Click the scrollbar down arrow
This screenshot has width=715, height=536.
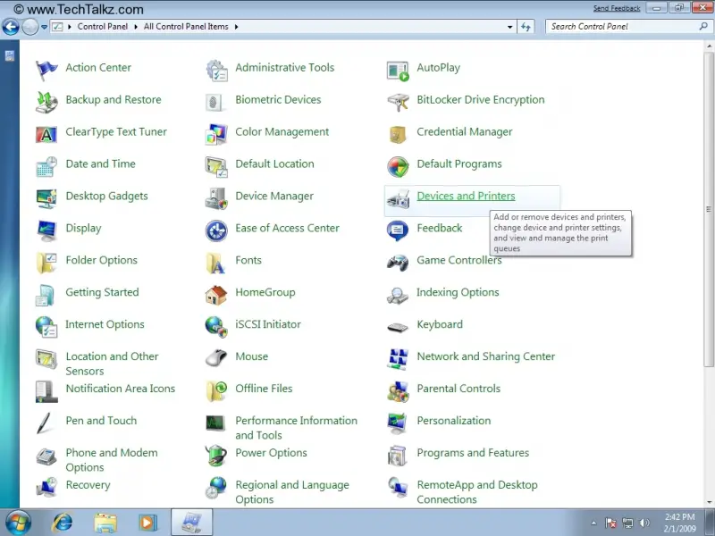(x=709, y=502)
